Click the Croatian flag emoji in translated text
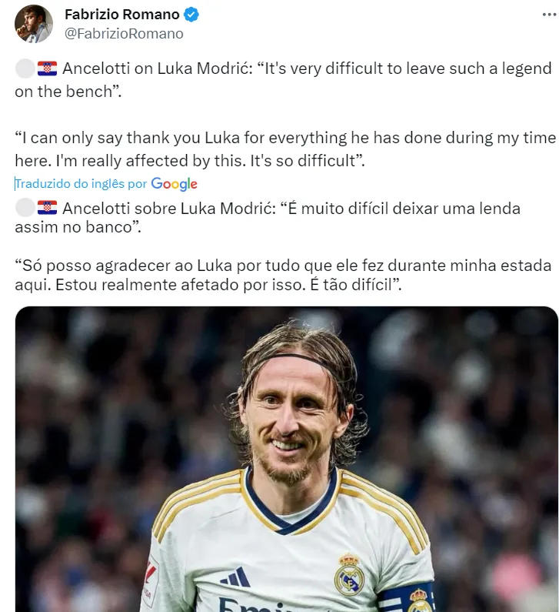This screenshot has width=559, height=612. (47, 208)
